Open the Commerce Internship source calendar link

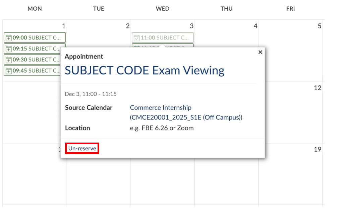(x=186, y=112)
